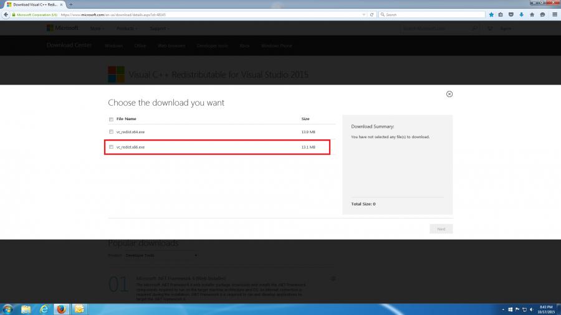This screenshot has height=315, width=561.
Task: Check the select-all File Name checkbox
Action: coord(112,119)
